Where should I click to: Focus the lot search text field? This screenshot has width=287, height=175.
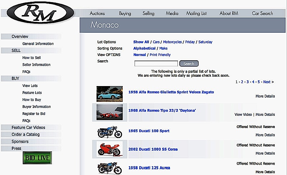156,63
